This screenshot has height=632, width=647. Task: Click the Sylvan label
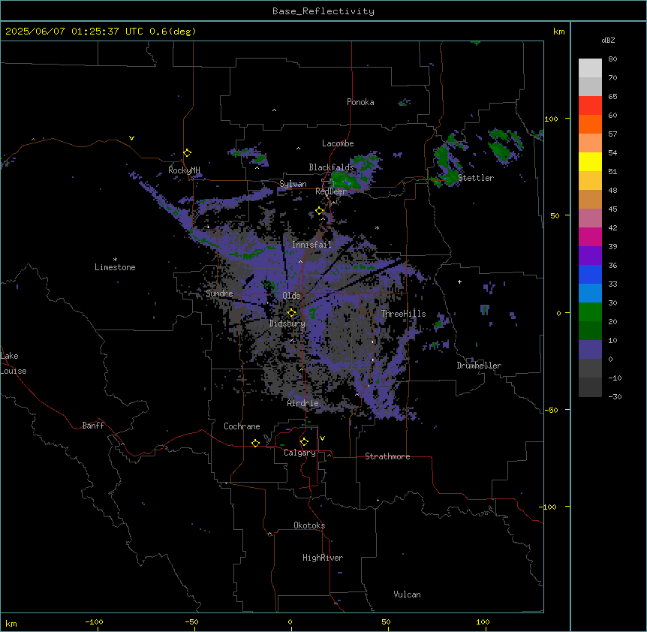[293, 184]
